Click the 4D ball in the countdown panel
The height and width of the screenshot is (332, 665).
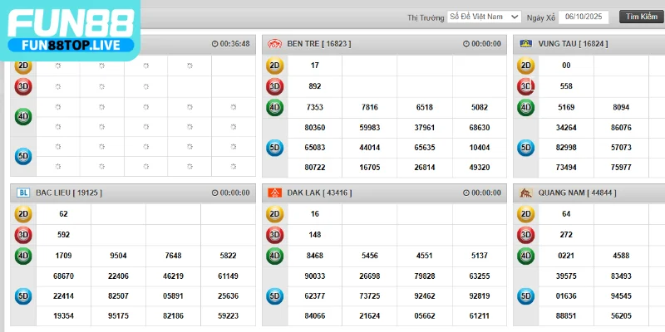coord(23,117)
